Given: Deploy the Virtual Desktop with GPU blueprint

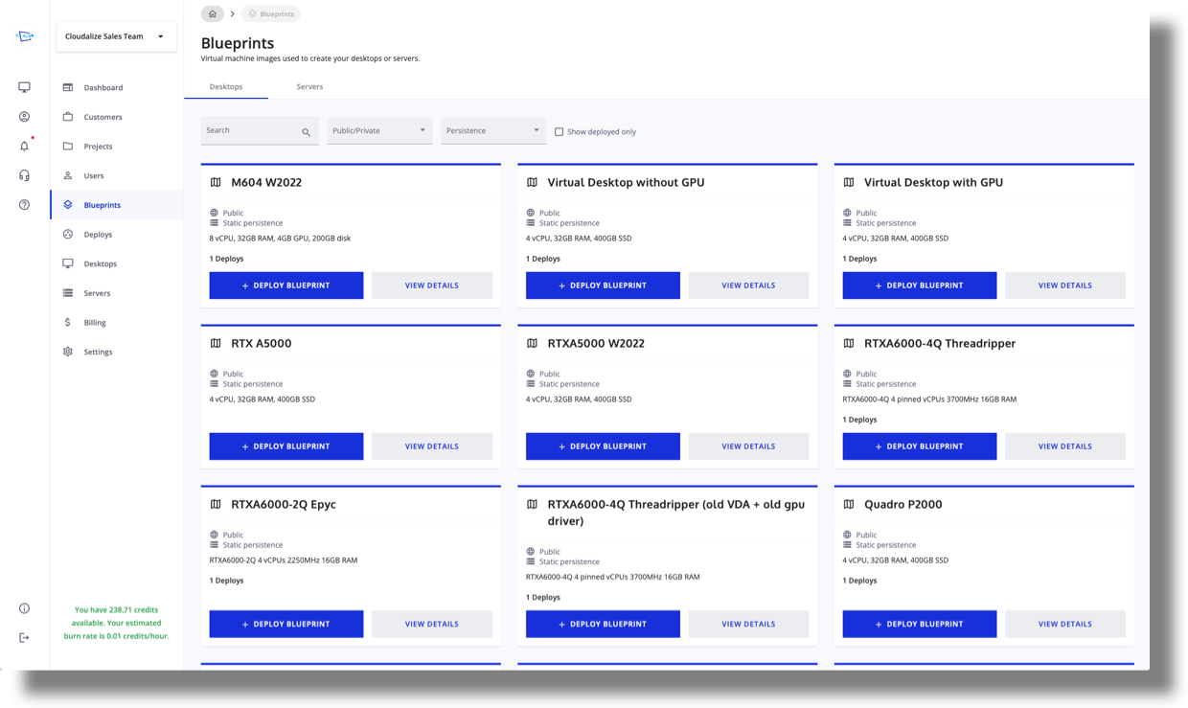Looking at the screenshot, I should 920,285.
